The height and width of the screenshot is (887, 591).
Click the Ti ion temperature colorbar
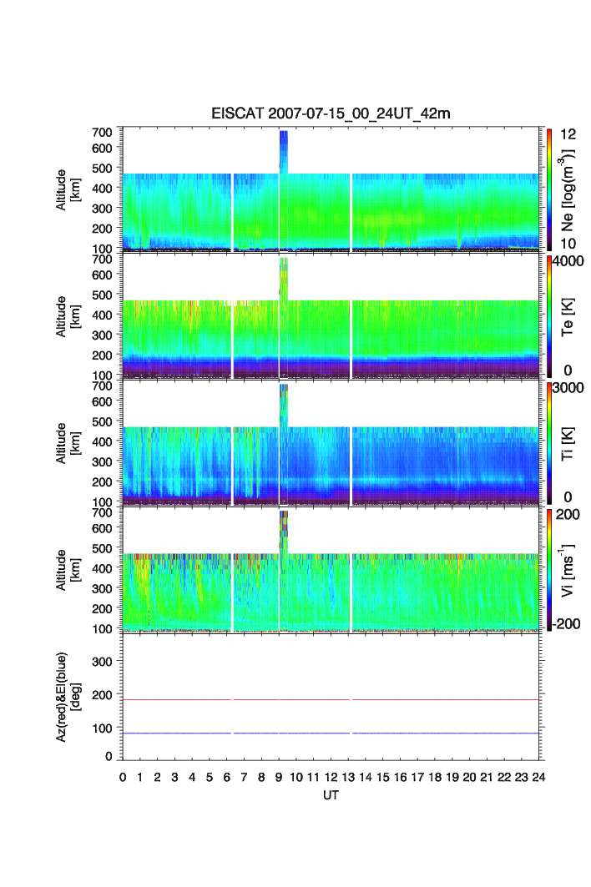pyautogui.click(x=549, y=443)
